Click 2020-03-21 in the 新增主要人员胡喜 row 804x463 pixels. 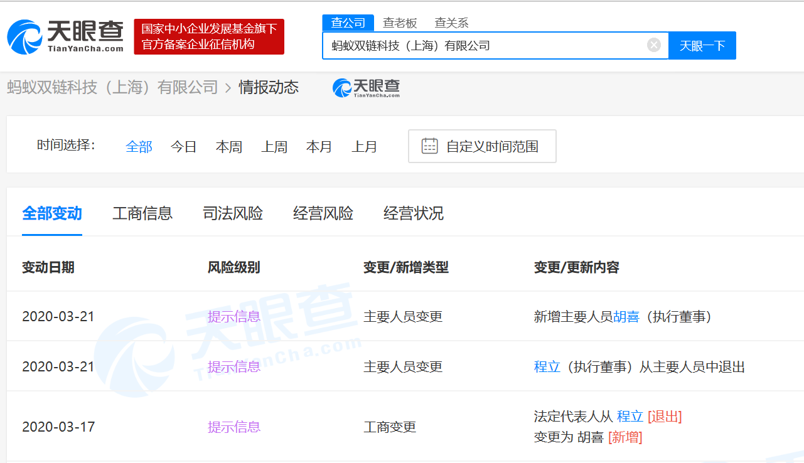pos(58,317)
